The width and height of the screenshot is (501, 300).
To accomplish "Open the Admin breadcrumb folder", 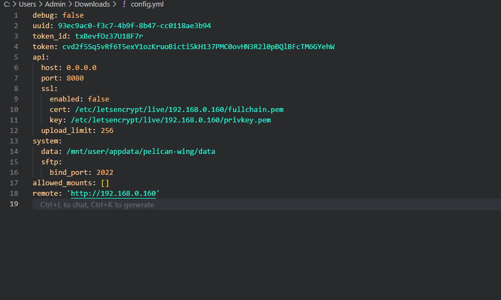I will pyautogui.click(x=55, y=4).
